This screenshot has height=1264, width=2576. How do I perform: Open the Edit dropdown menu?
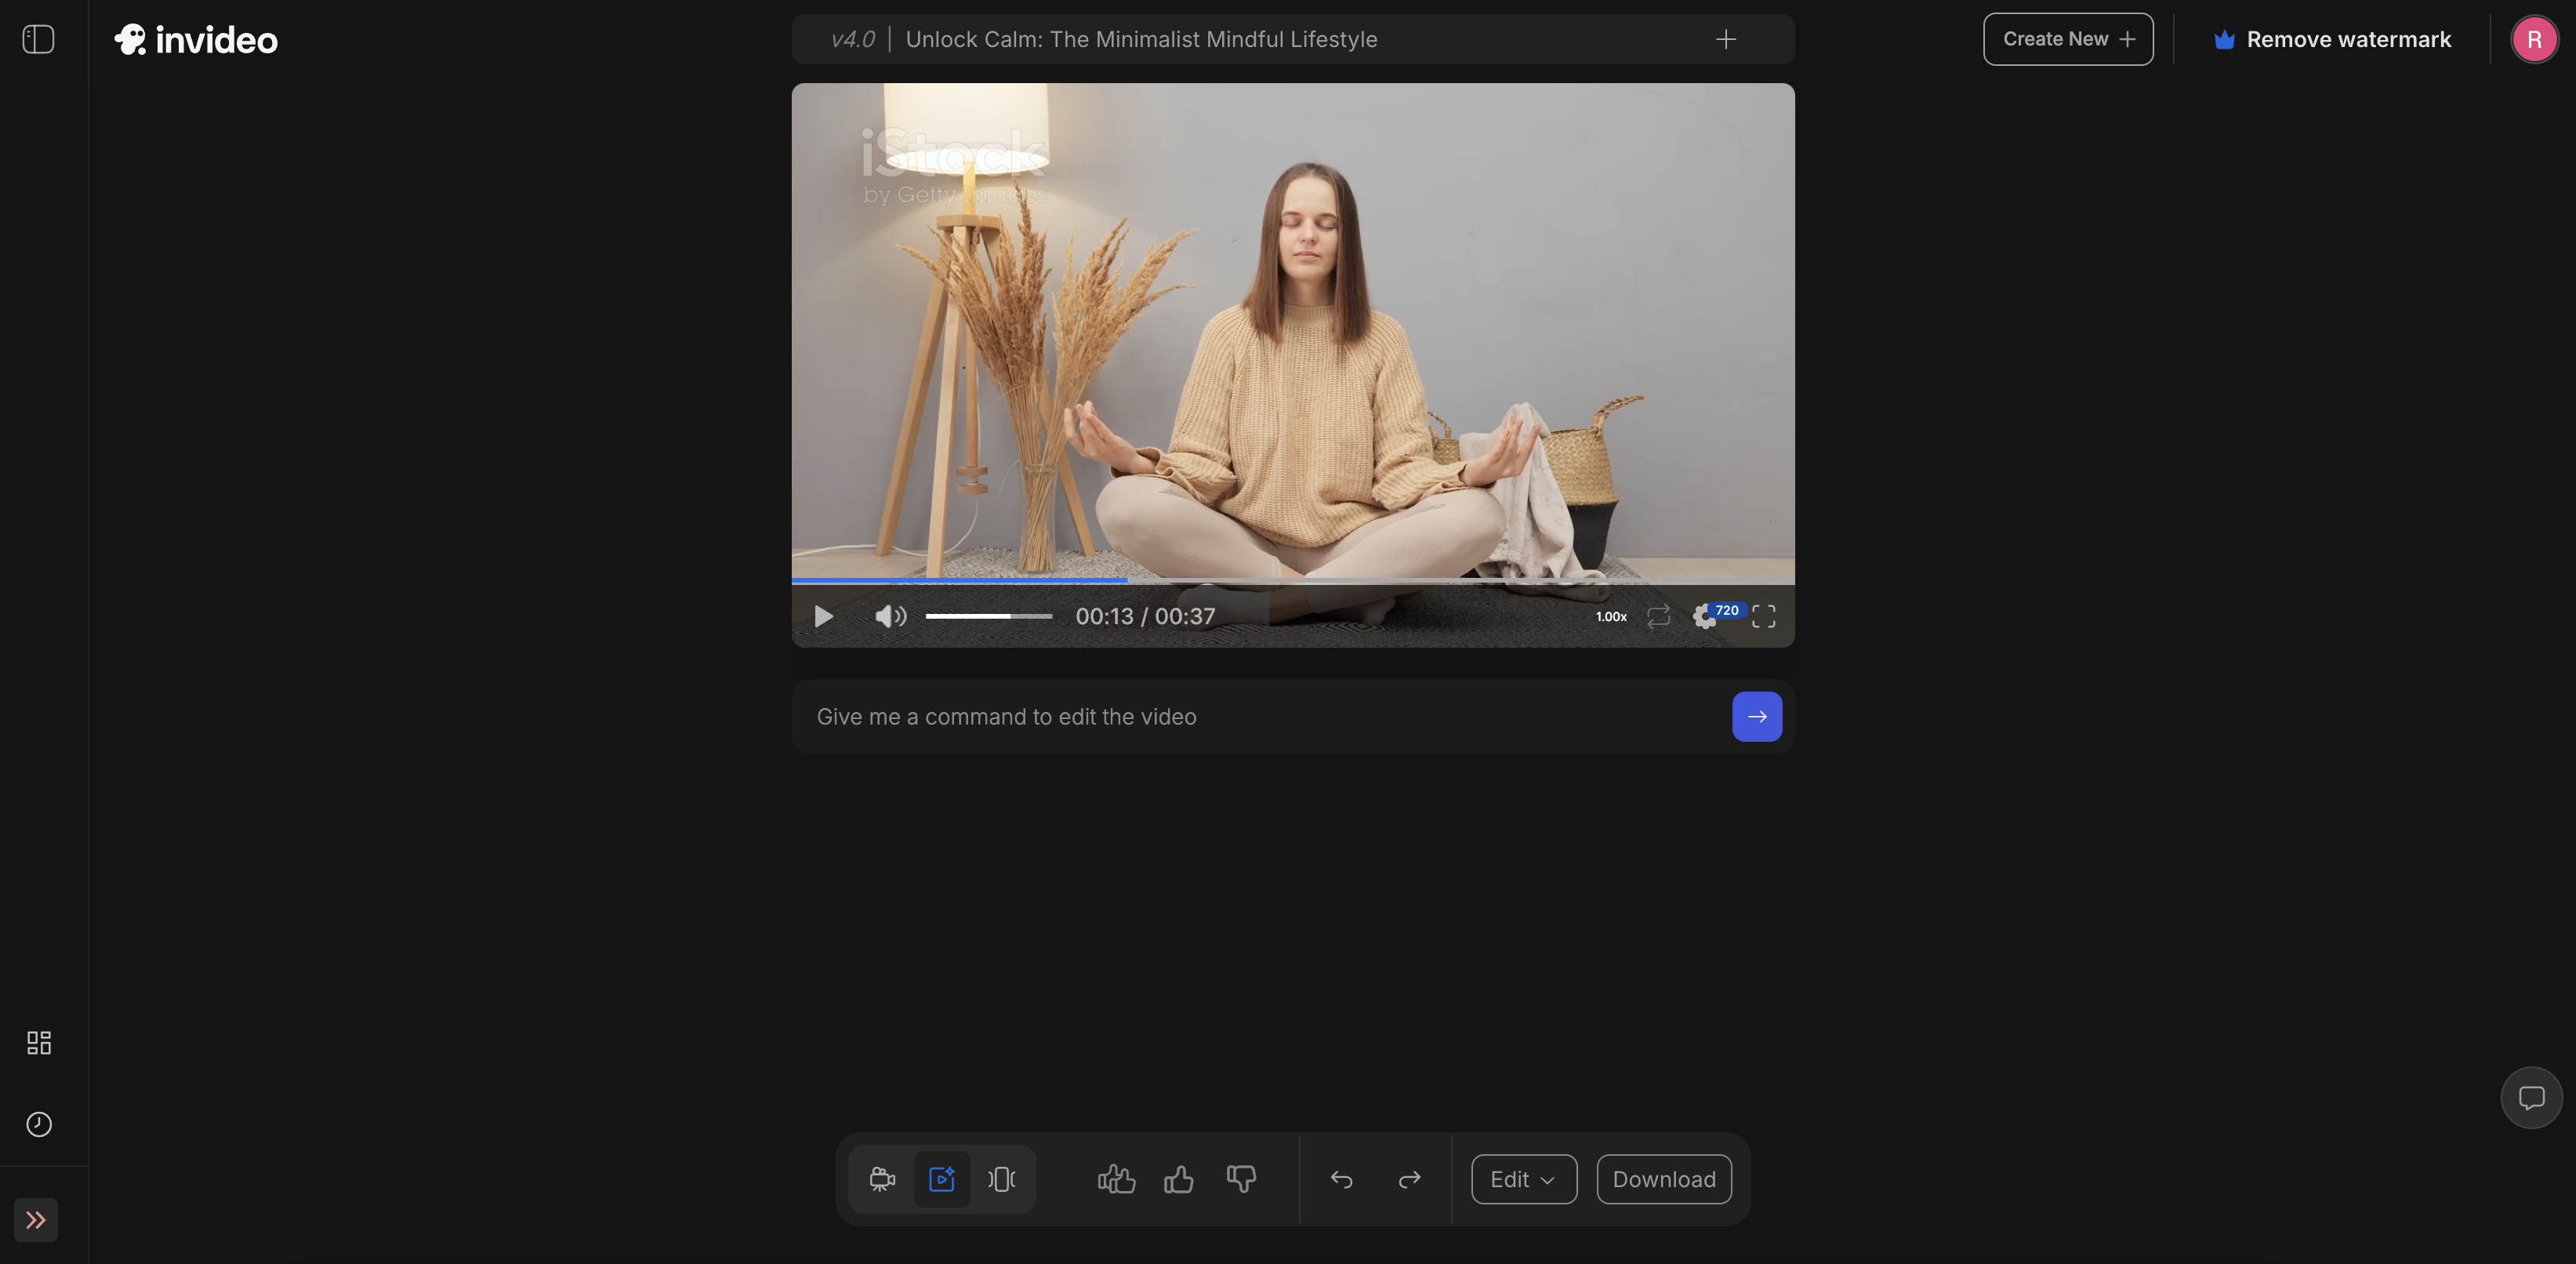1523,1179
